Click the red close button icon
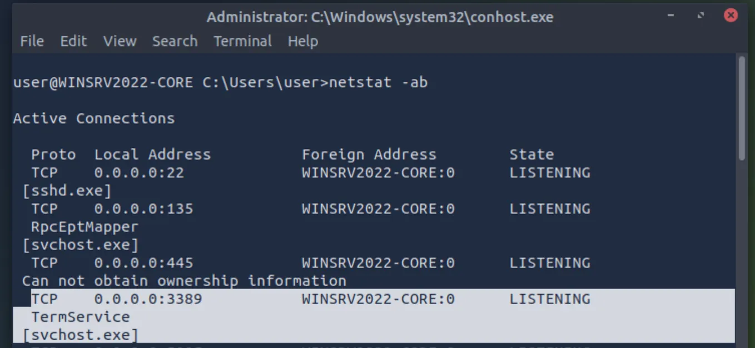 (x=730, y=16)
